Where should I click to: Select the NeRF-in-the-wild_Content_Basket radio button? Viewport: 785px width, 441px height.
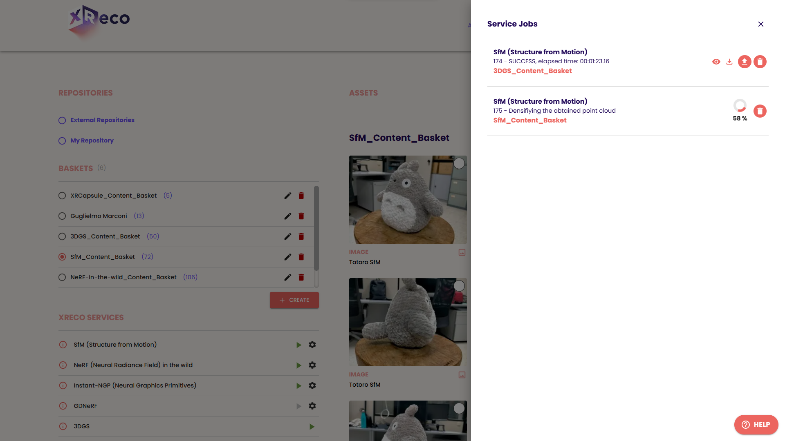tap(62, 277)
